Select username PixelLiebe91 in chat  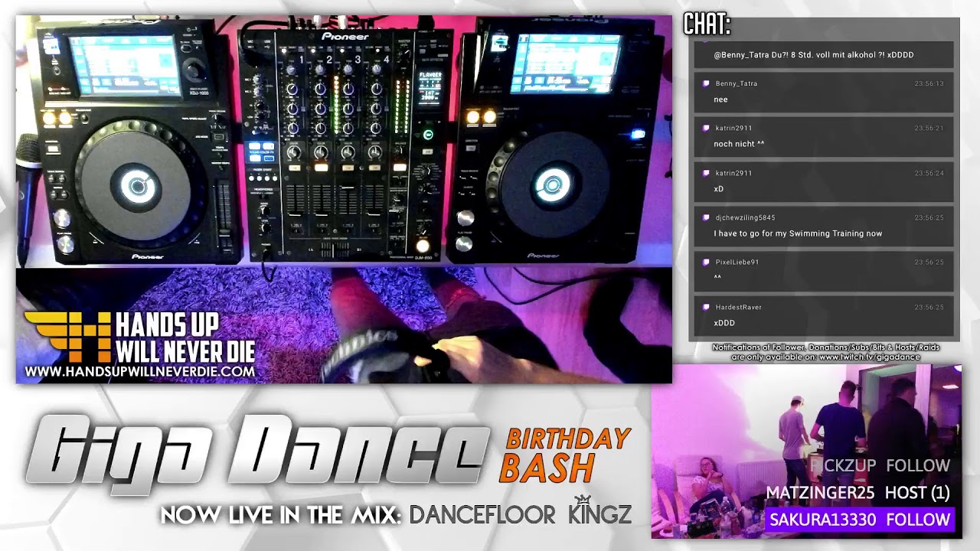[737, 262]
